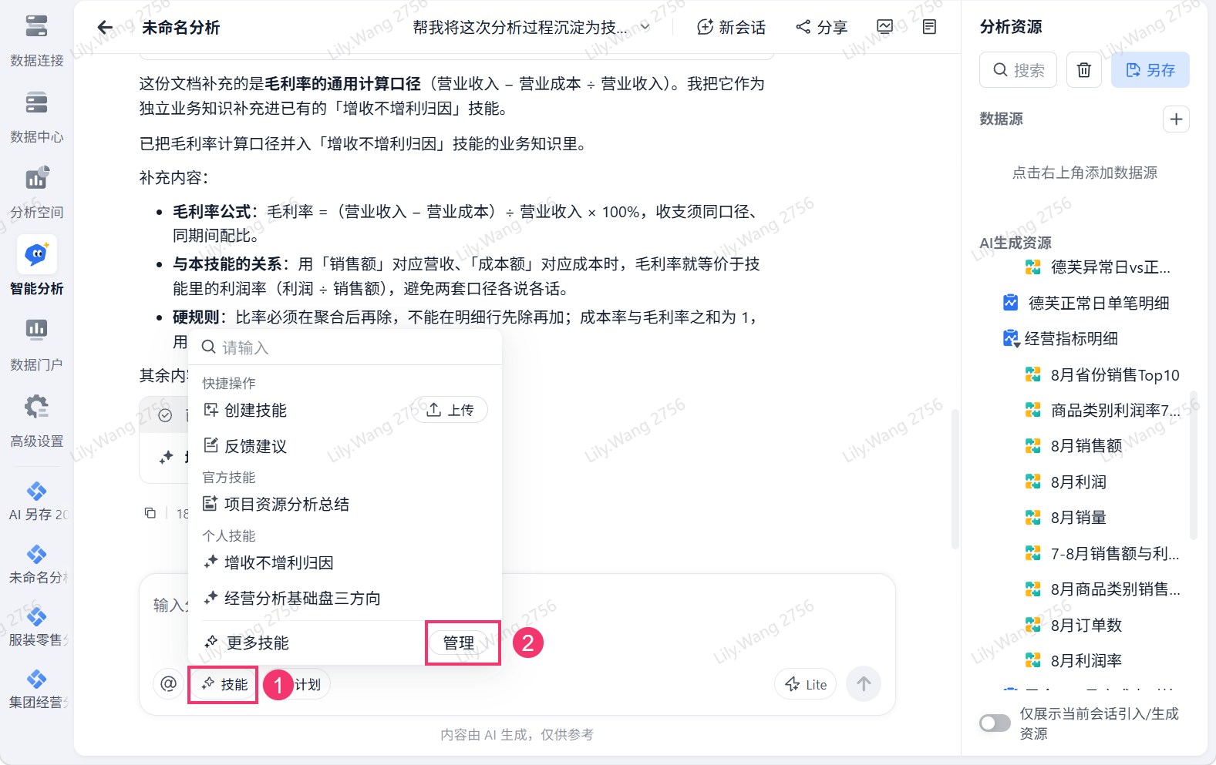Go to 分析空间 in the sidebar
1216x765 pixels.
point(36,193)
